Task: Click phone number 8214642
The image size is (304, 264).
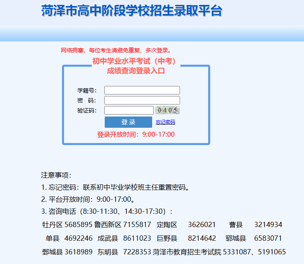Action: 202,238
